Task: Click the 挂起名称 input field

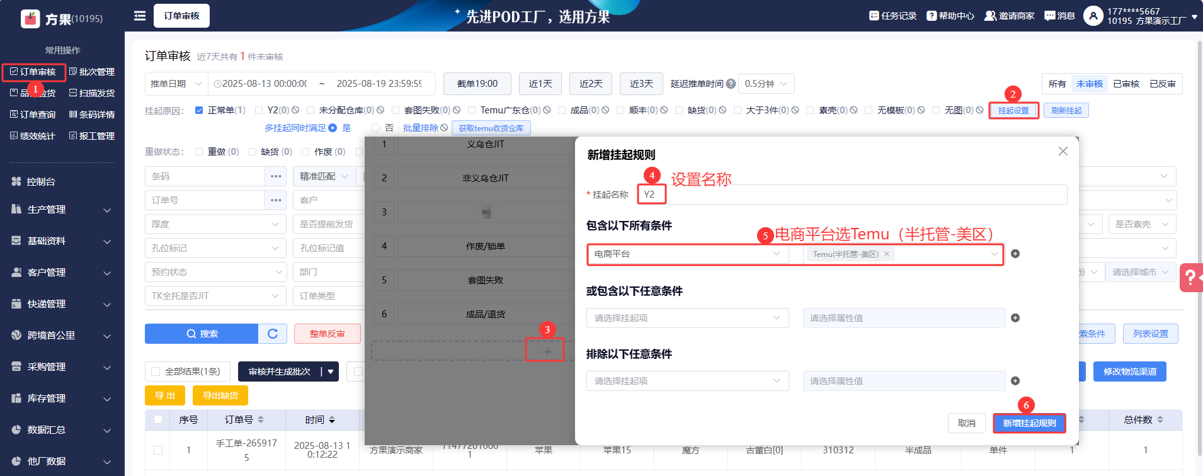Action: [x=852, y=195]
